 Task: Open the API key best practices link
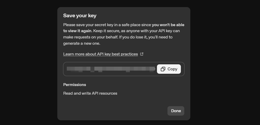[100, 54]
